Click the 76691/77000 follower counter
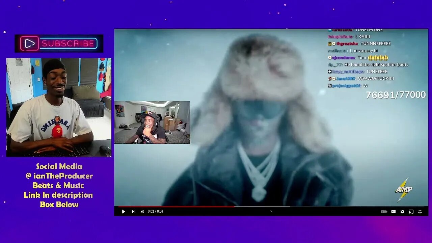The width and height of the screenshot is (432, 243). pyautogui.click(x=396, y=95)
